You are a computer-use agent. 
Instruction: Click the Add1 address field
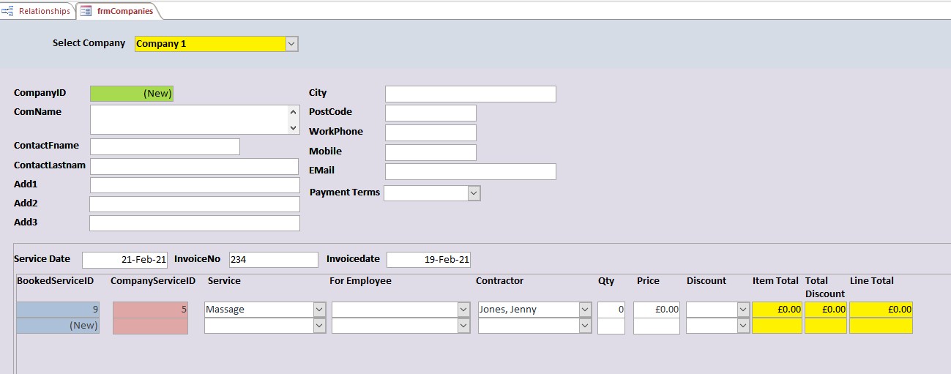coord(195,185)
